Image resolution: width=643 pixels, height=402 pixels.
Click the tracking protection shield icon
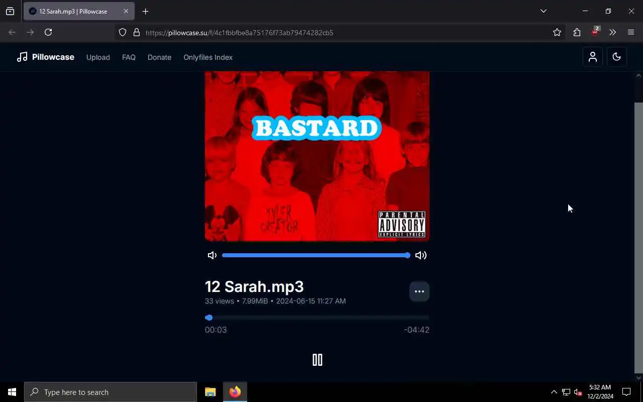tap(123, 32)
